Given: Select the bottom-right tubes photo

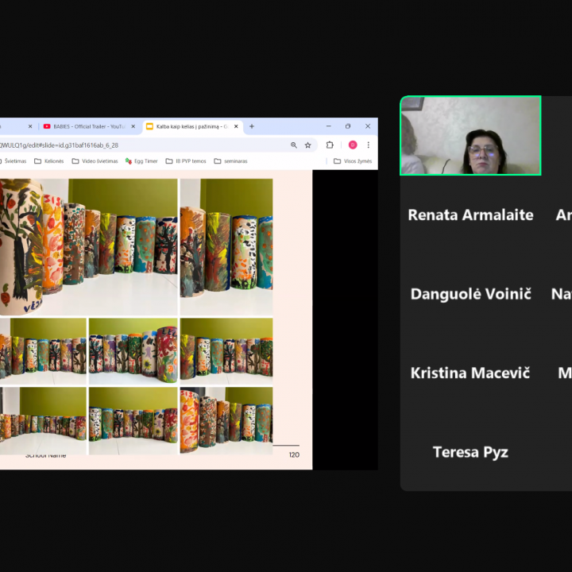Looking at the screenshot, I should pos(226,421).
